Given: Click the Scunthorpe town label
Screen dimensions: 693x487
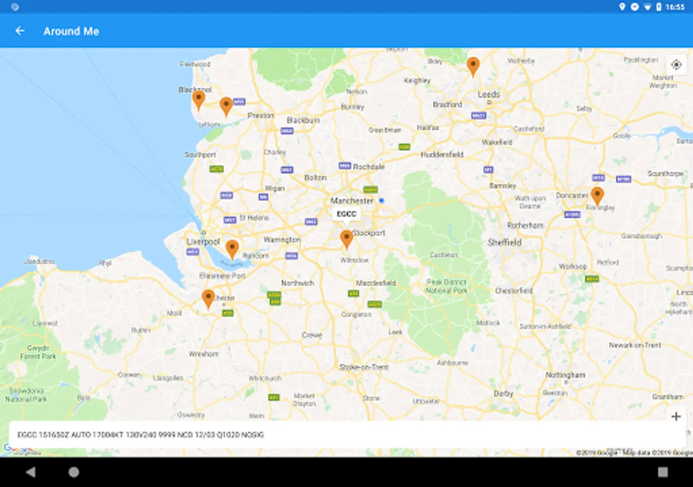Looking at the screenshot, I should click(665, 174).
